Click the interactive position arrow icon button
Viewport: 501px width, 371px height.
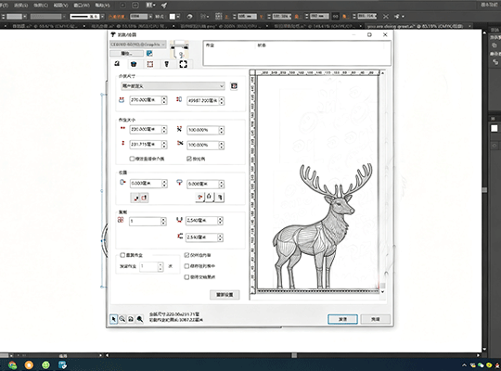click(x=135, y=198)
